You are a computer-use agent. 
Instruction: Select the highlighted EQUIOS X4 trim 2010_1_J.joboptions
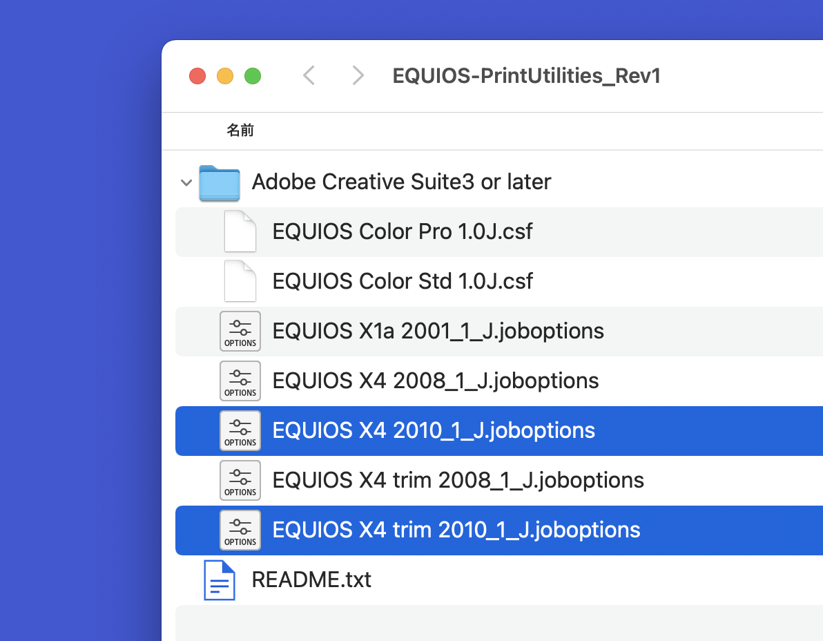coord(456,530)
